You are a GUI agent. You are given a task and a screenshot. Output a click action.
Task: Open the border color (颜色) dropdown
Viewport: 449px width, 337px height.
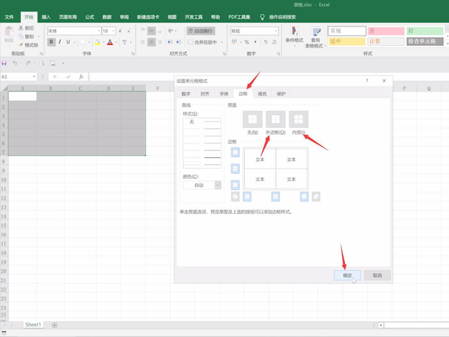pos(218,185)
